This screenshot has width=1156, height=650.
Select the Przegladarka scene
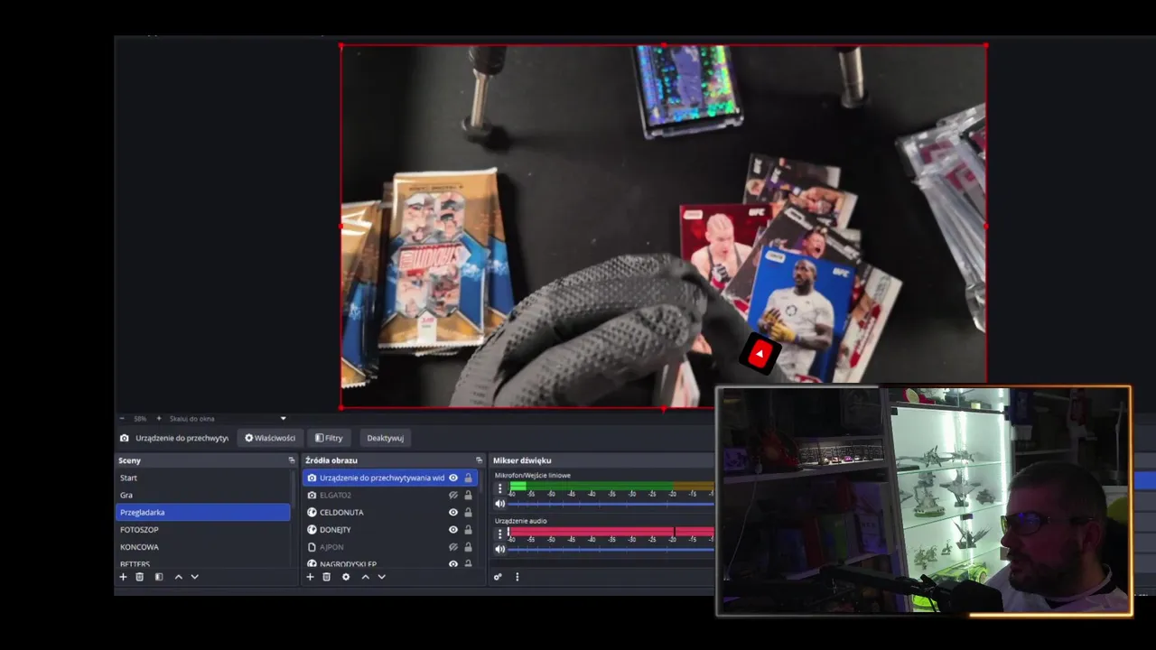(203, 512)
